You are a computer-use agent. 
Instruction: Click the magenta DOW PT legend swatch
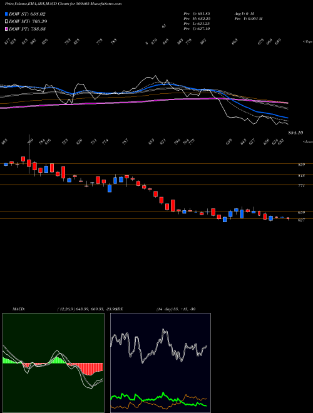pos(6,29)
